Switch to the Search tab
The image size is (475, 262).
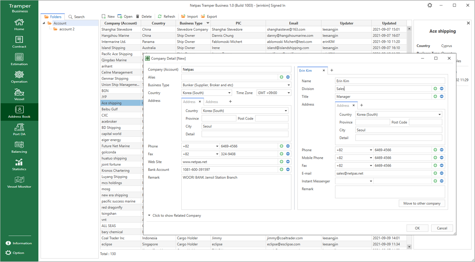(x=76, y=17)
